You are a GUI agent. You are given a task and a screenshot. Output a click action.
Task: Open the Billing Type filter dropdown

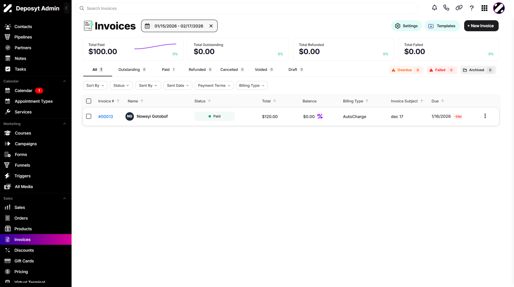[x=252, y=85]
